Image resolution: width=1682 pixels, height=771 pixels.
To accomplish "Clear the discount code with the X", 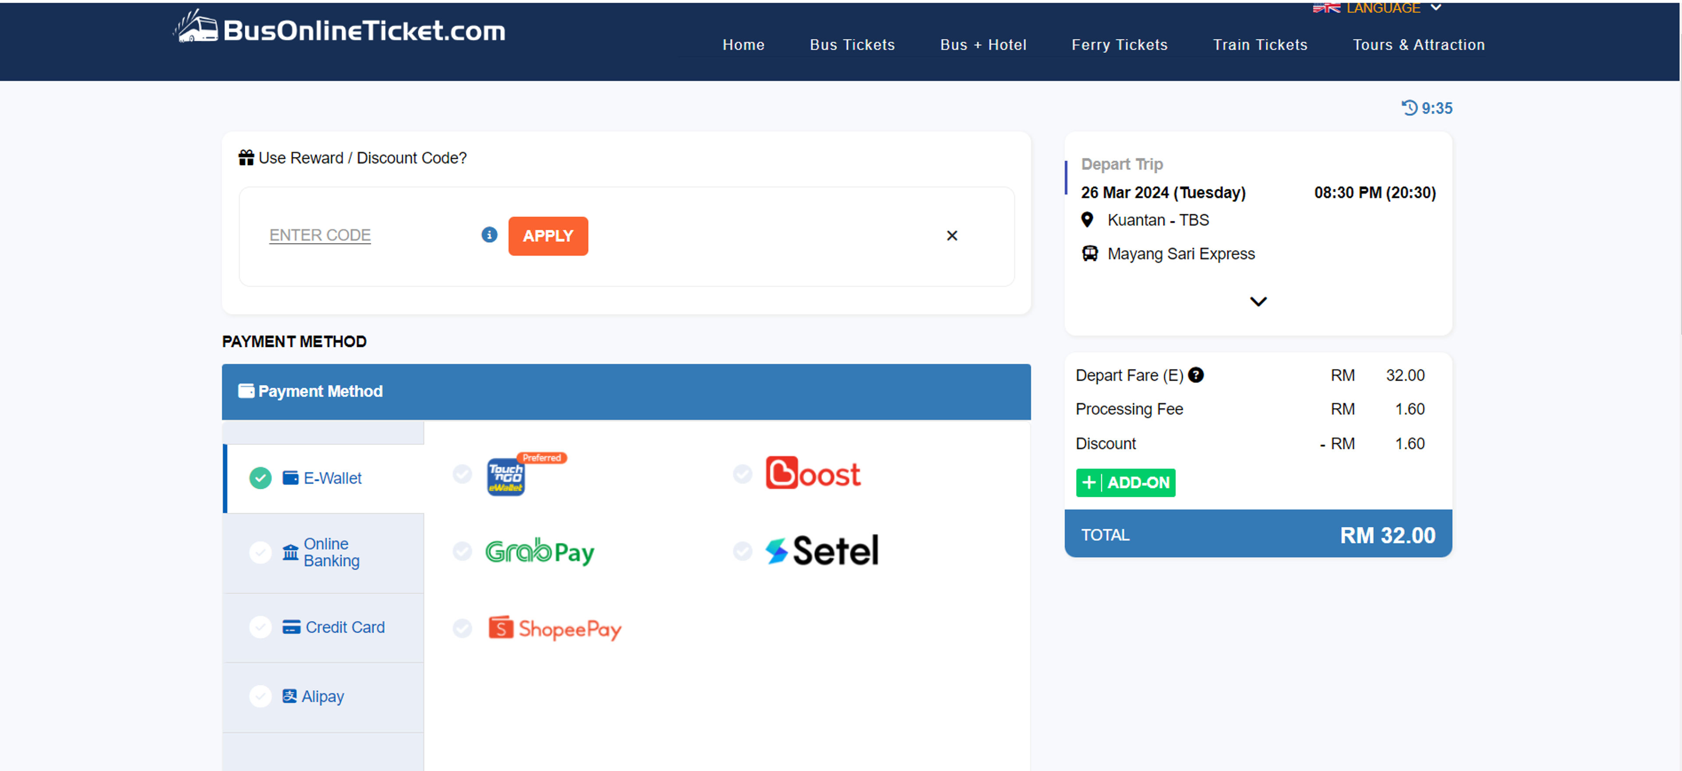I will tap(952, 236).
